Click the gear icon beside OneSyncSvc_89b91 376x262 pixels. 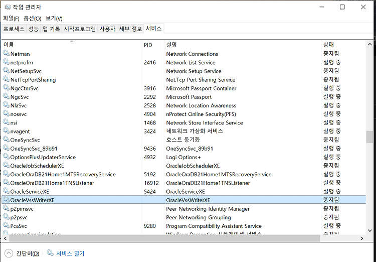[x=6, y=148]
